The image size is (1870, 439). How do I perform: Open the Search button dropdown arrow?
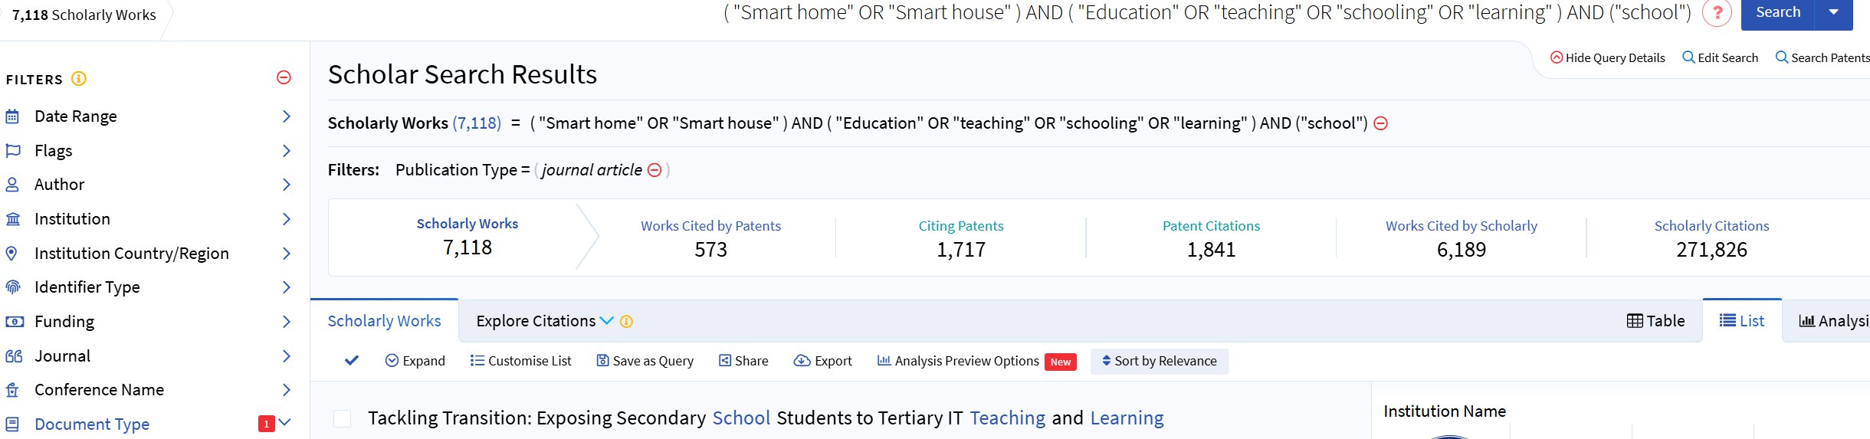point(1834,13)
